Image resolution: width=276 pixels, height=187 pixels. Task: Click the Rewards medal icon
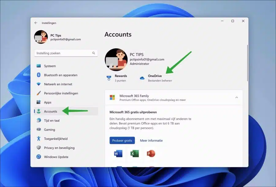(x=109, y=78)
